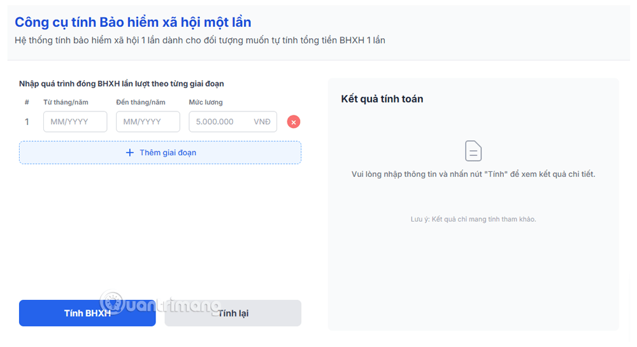Click the subtitle Hệ thống tính bảo hiểm
The image size is (637, 347).
tap(200, 40)
